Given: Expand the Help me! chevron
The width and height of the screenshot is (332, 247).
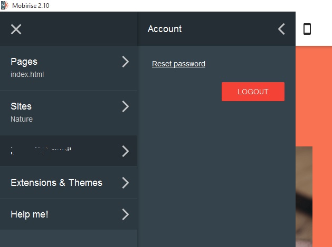Looking at the screenshot, I should (125, 214).
